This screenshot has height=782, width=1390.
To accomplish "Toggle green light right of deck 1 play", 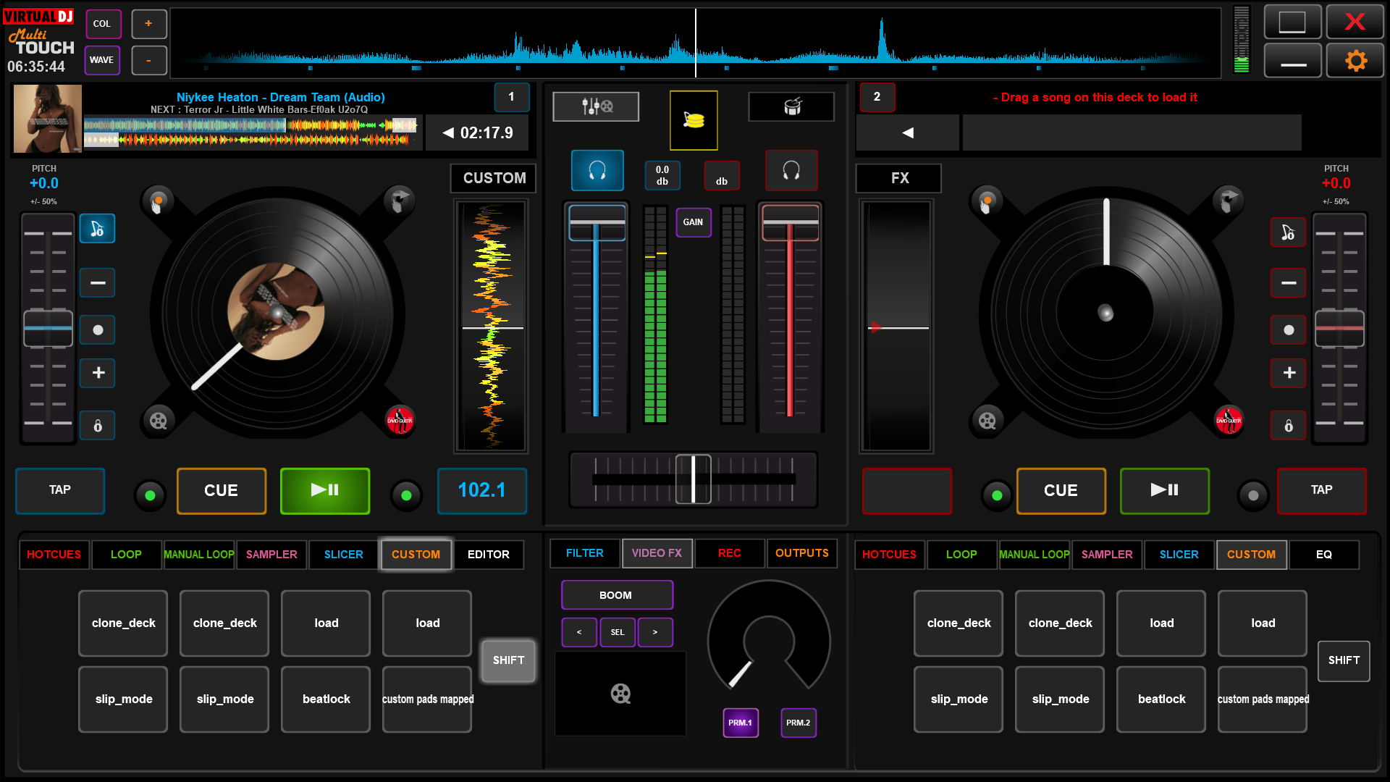I will click(406, 496).
